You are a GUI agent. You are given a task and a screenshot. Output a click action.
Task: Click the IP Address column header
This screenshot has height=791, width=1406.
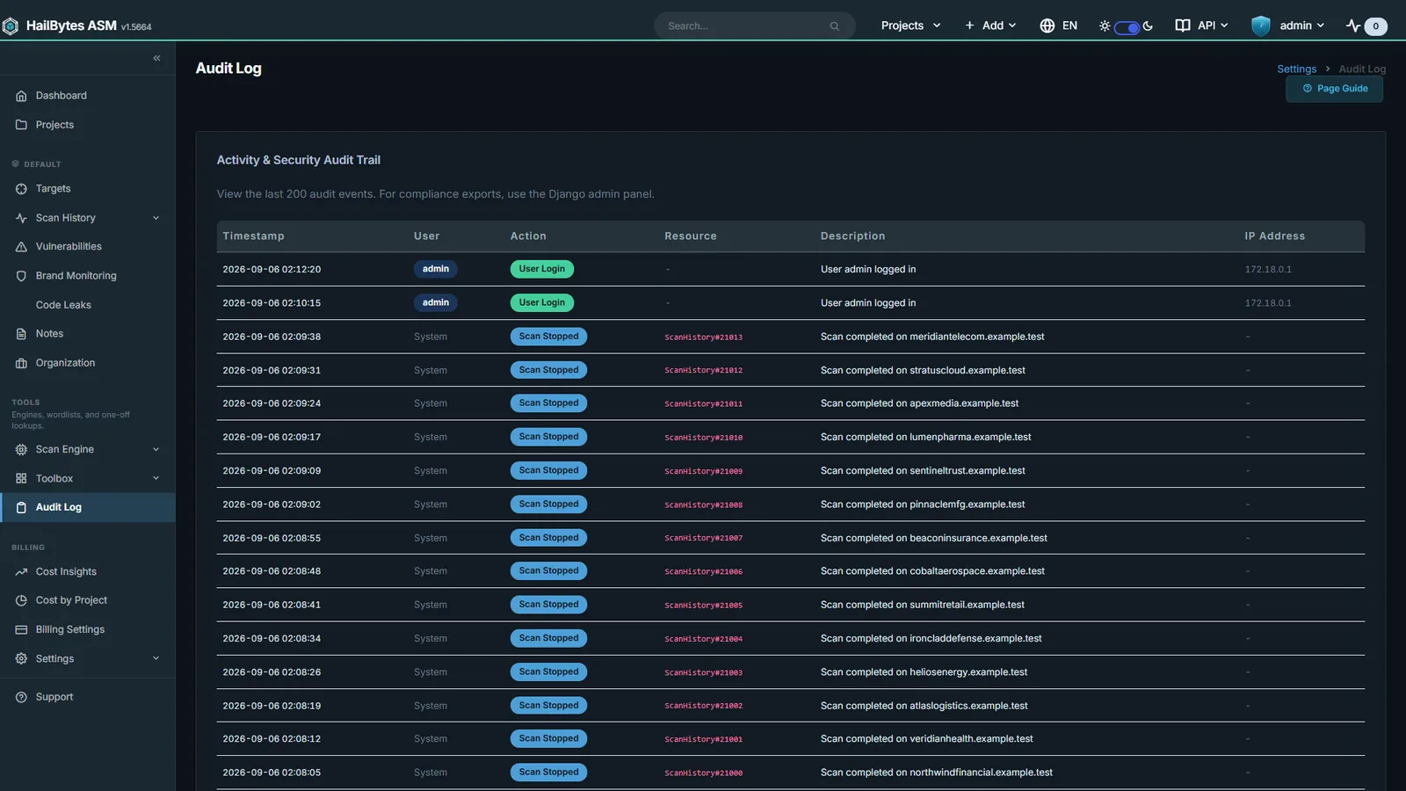(1274, 236)
